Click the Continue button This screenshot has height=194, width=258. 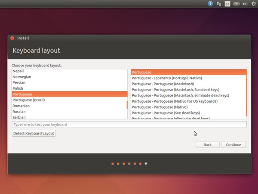pos(233,145)
